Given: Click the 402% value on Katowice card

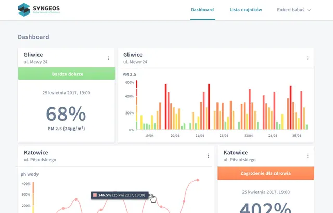Looking at the screenshot, I should (266, 208).
